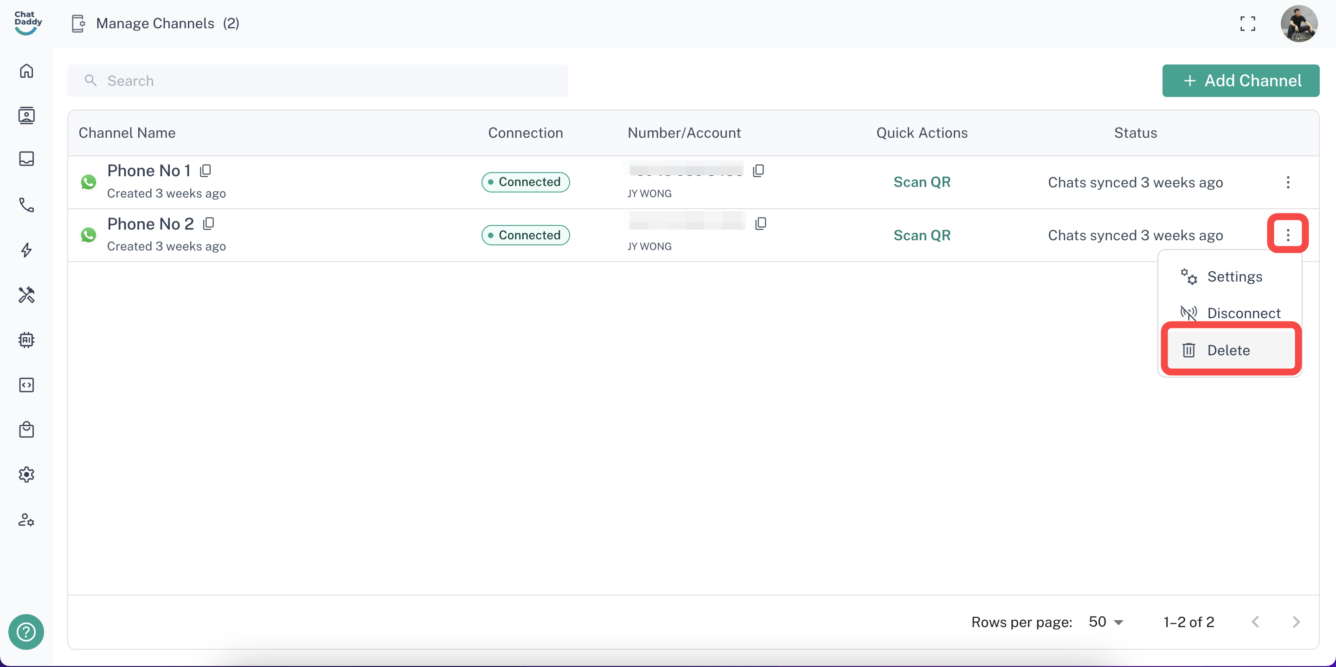Screen dimensions: 1336x667
Task: Click the green help question button
Action: (x=26, y=631)
